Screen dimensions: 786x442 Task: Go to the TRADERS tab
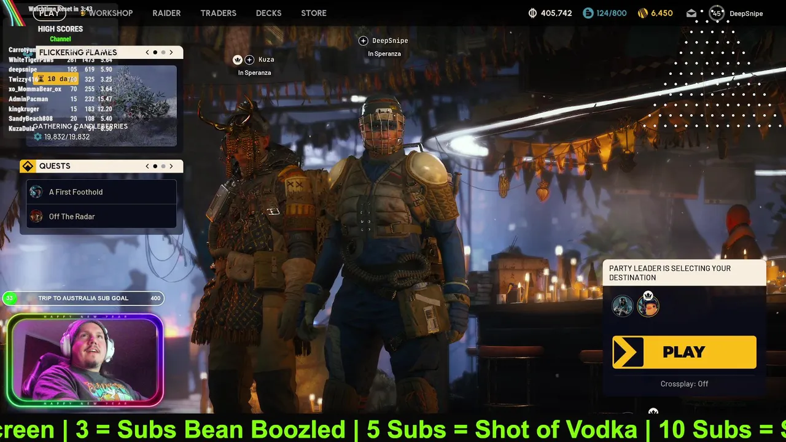[x=218, y=13]
